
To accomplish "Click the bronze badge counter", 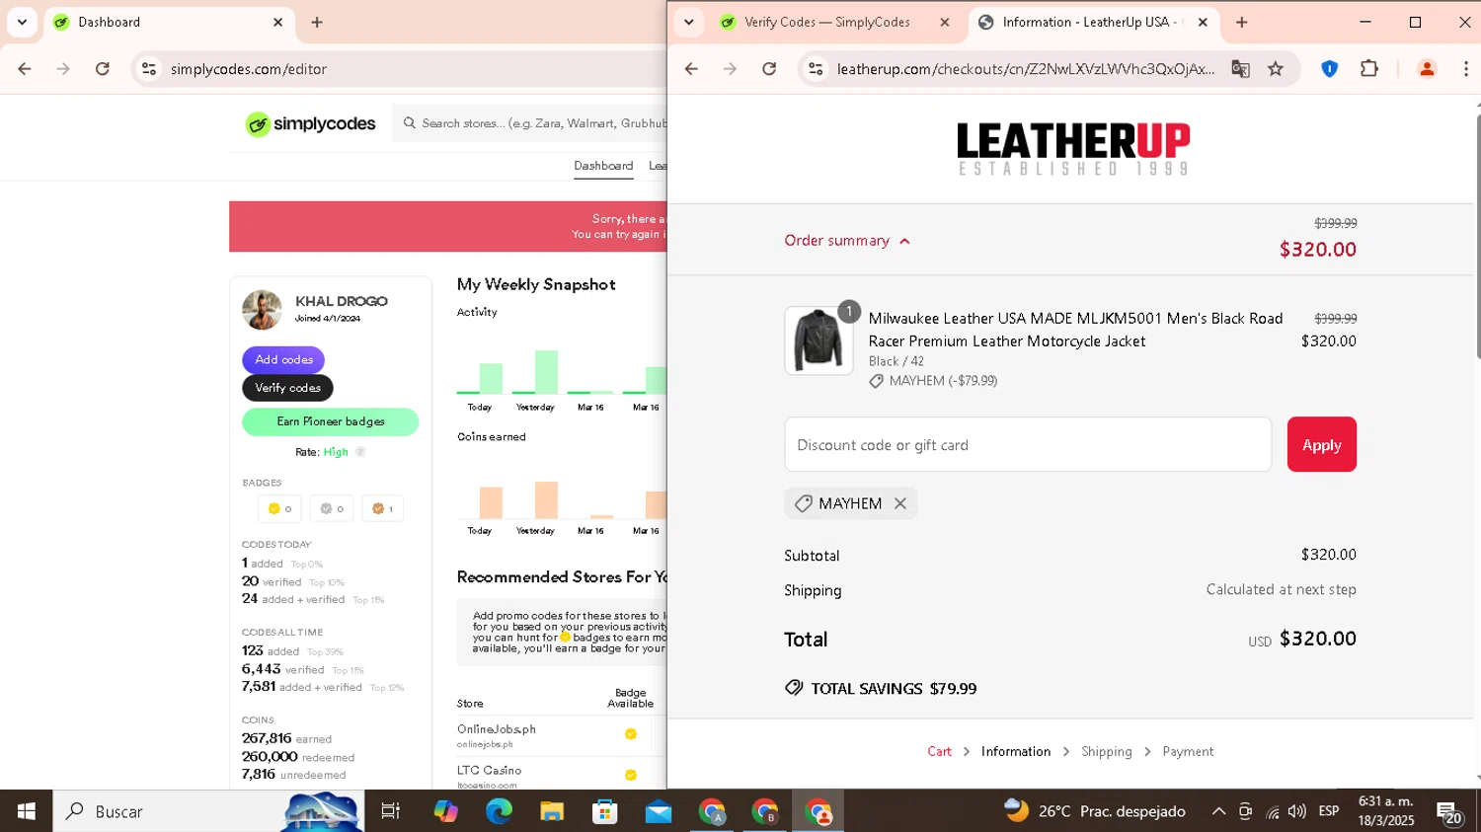I will pyautogui.click(x=382, y=509).
